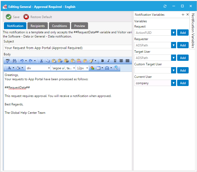Insert symbol using the Omega icon
This screenshot has width=197, height=172.
tap(107, 68)
